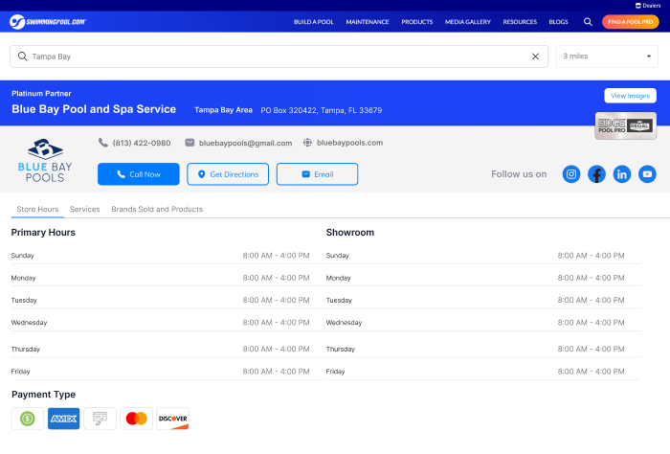Click the search magnifier in location field
This screenshot has height=454, width=670.
pyautogui.click(x=23, y=57)
